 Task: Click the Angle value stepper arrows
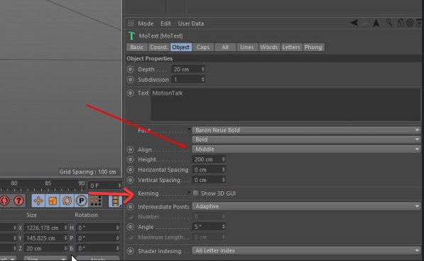point(223,227)
